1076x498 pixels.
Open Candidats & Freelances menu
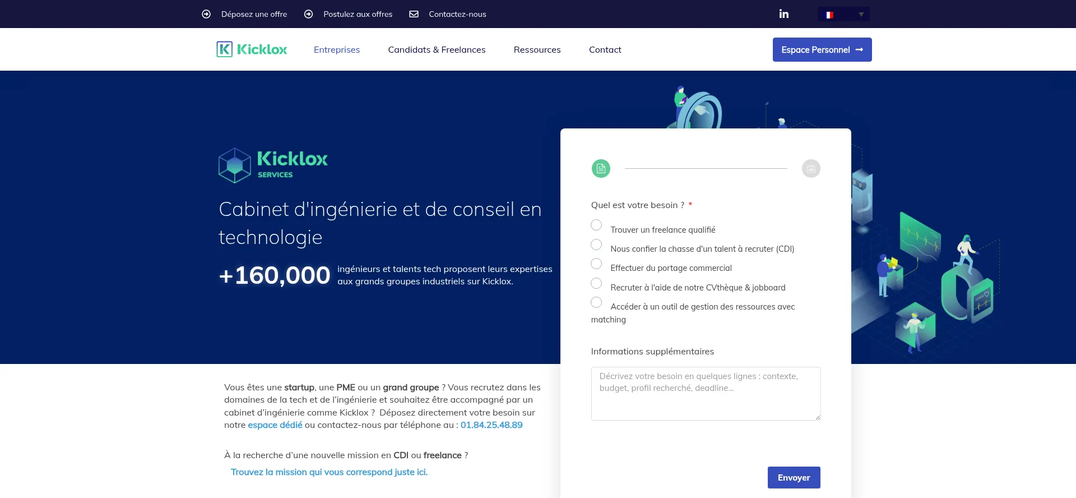pos(437,49)
